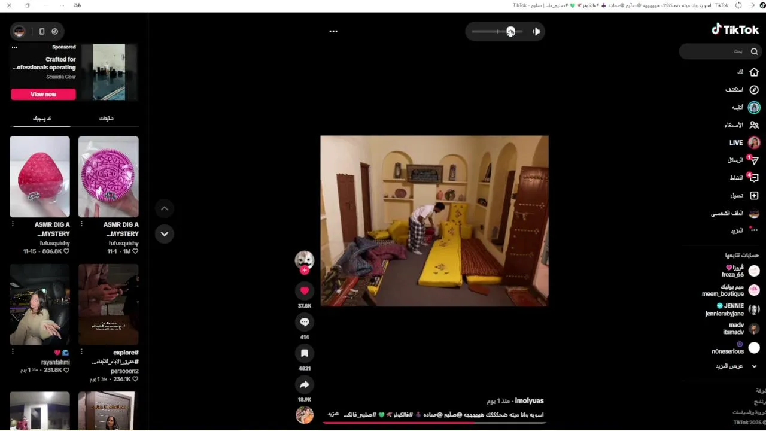The width and height of the screenshot is (766, 431).
Task: Open the For You home icon
Action: point(754,72)
